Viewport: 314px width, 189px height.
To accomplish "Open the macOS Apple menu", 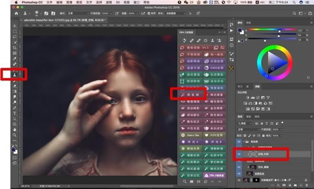I will 16,3.
